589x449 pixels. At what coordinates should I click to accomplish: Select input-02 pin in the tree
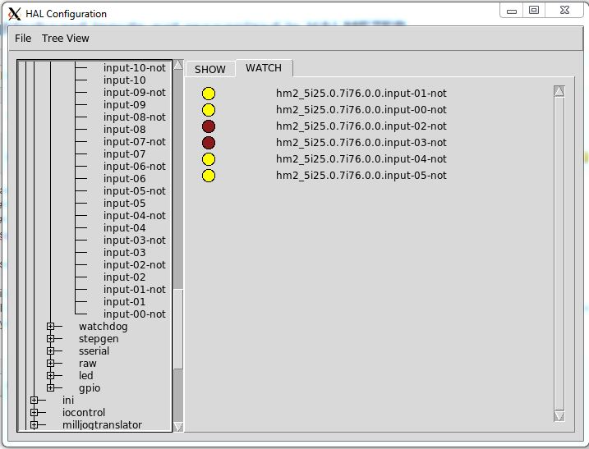click(x=124, y=277)
